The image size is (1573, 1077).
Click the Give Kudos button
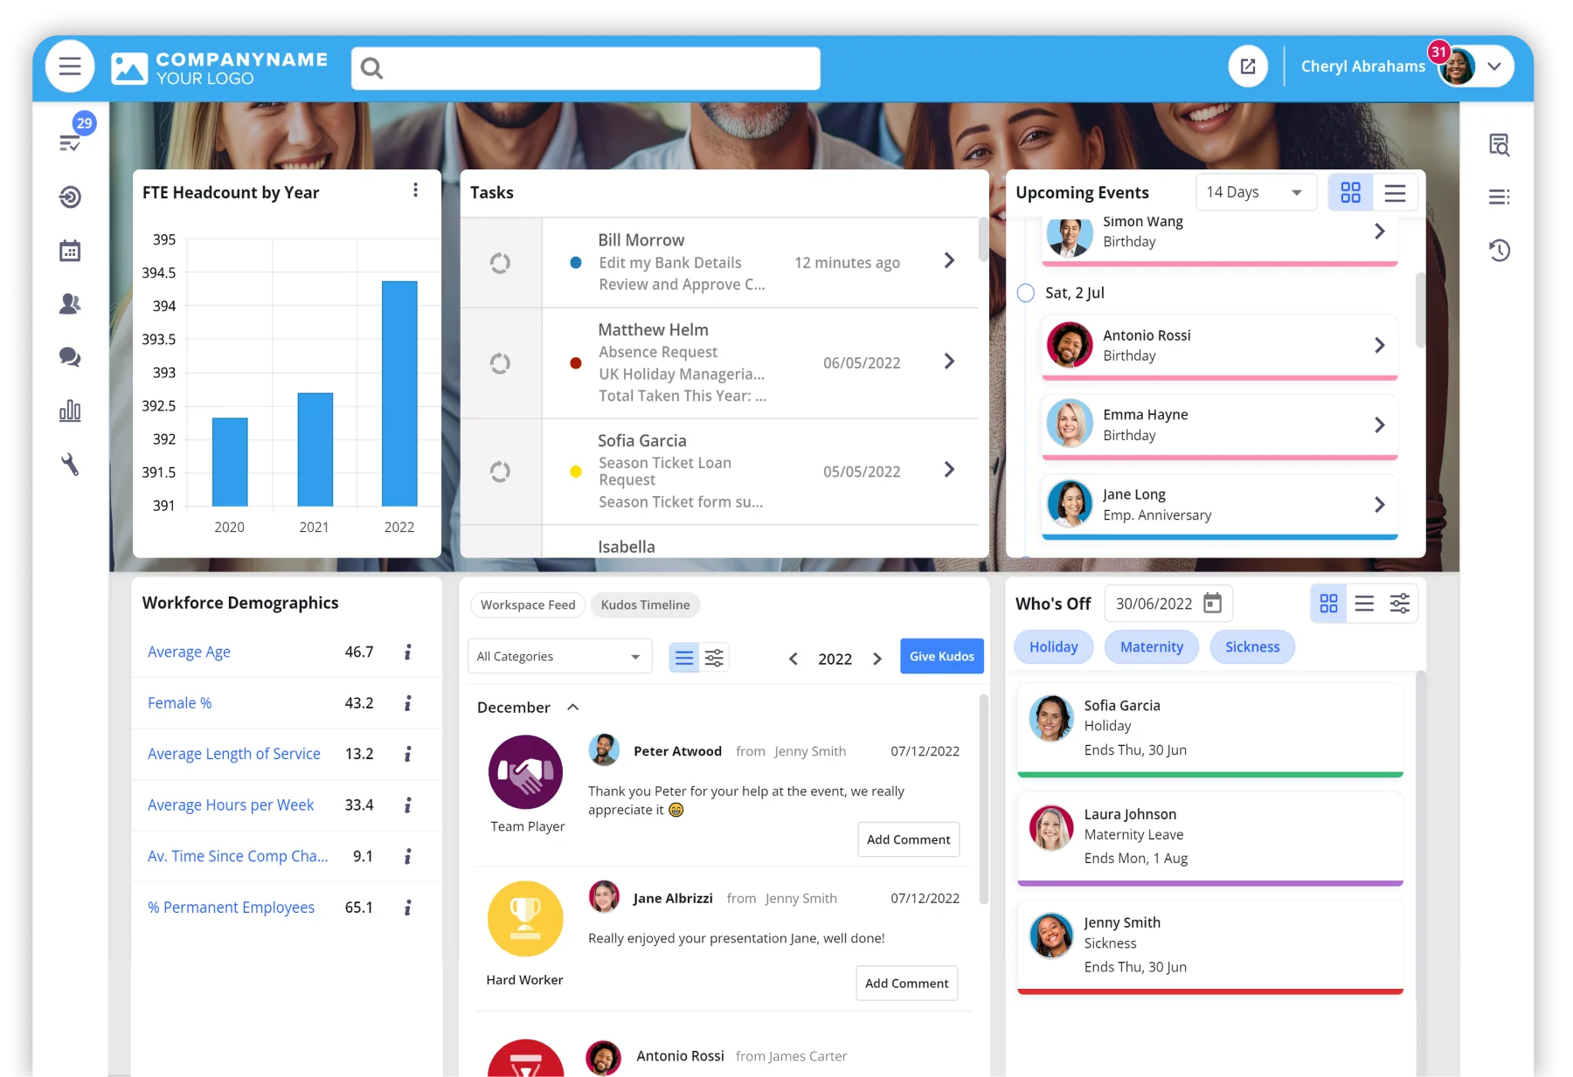point(941,655)
